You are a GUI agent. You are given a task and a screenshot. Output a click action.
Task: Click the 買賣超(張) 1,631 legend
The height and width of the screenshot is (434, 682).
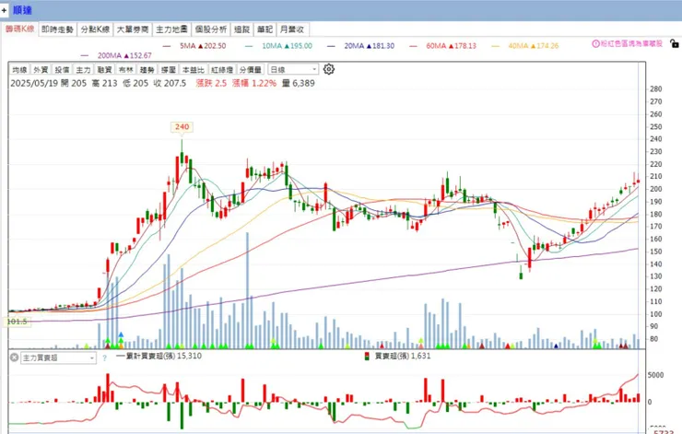397,356
